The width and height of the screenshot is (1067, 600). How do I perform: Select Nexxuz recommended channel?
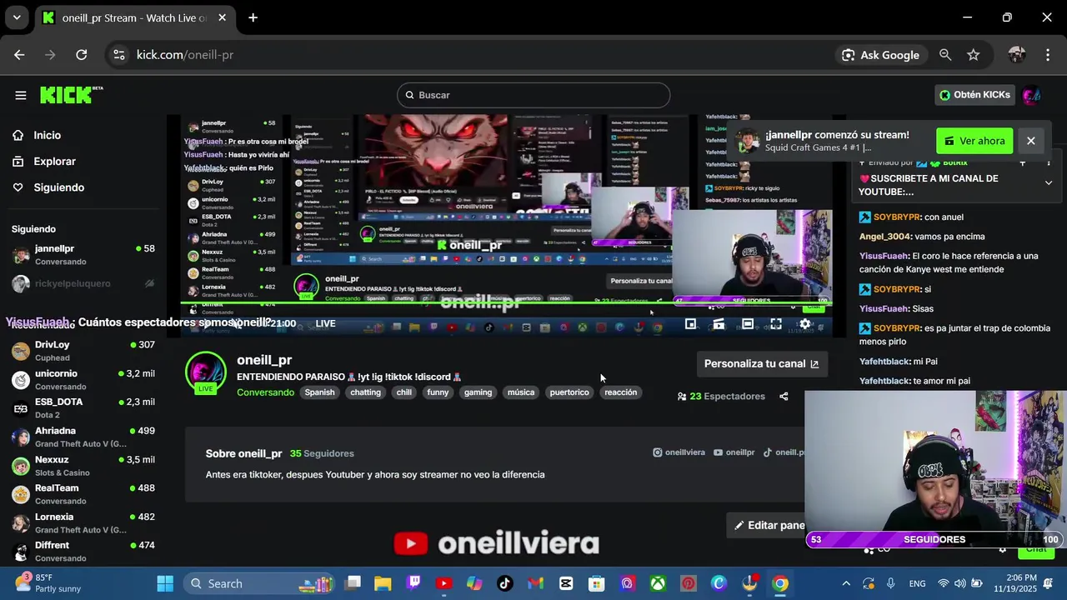[83, 465]
